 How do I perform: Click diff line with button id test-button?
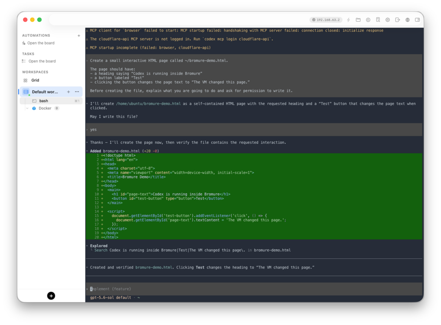(254, 198)
